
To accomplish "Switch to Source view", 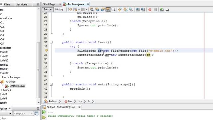I will 48,10.
